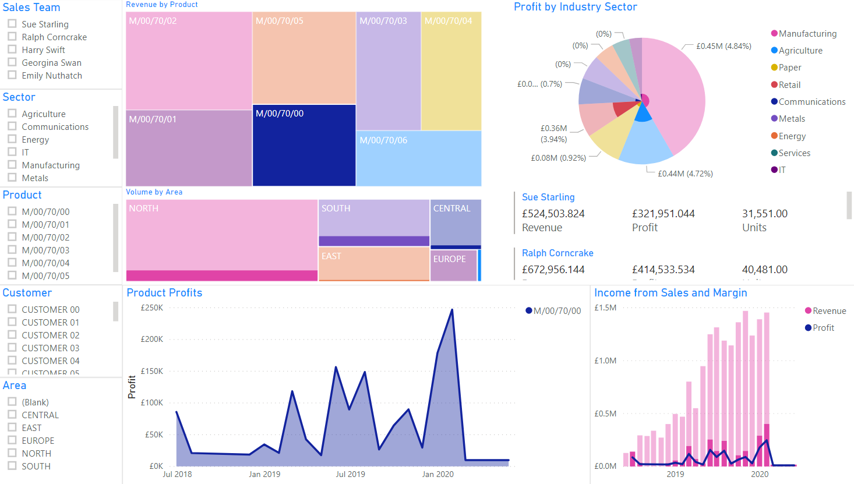
Task: Tick product M/00/70/02 in slicer
Action: point(12,237)
